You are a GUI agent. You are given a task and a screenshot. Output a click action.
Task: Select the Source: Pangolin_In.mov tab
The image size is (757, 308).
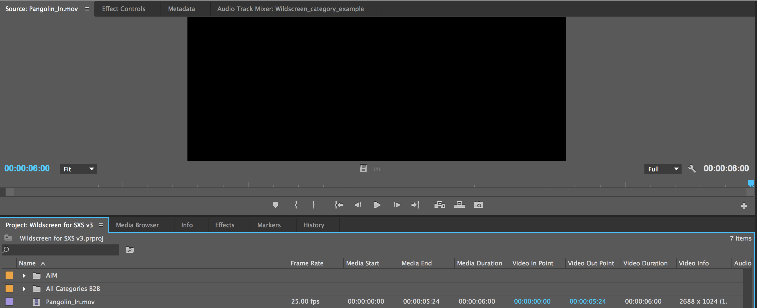click(41, 9)
